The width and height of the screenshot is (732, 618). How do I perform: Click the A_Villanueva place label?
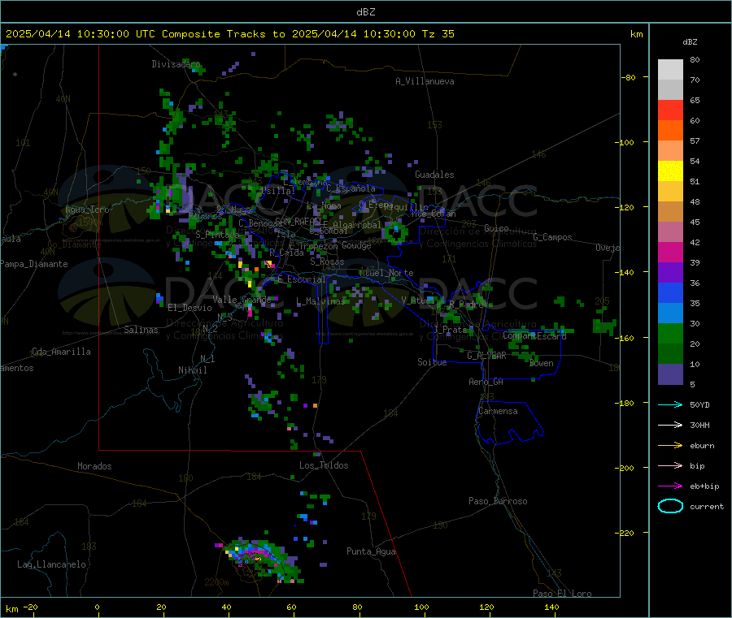tap(425, 81)
